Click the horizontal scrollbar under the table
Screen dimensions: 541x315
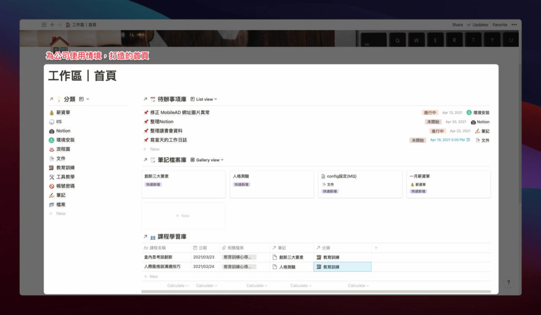316,292
